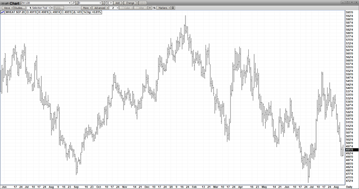Screen dimensions: 359x189
Task: Open the D interval dropdown
Action: click(x=100, y=3)
